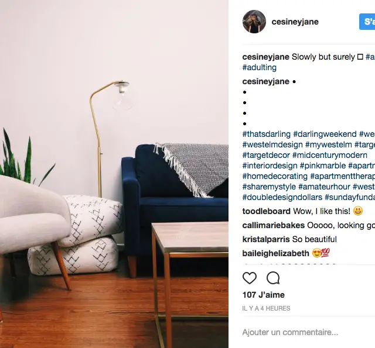Open the #pinkmarble hashtag

pos(323,166)
